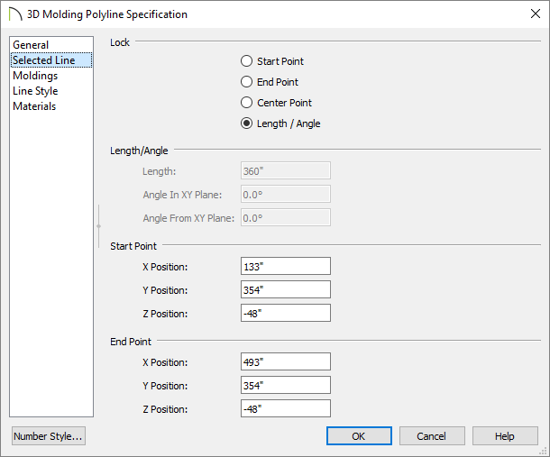Confirm changes with the OK button
Viewport: 550px width, 457px height.
(x=359, y=436)
